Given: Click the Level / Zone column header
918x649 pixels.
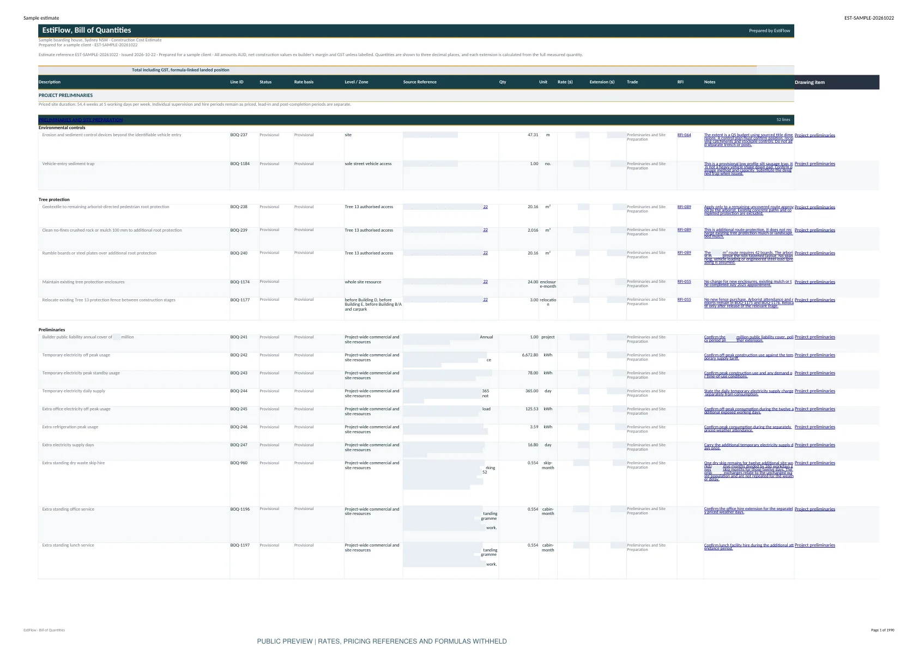Looking at the screenshot, I should (357, 82).
